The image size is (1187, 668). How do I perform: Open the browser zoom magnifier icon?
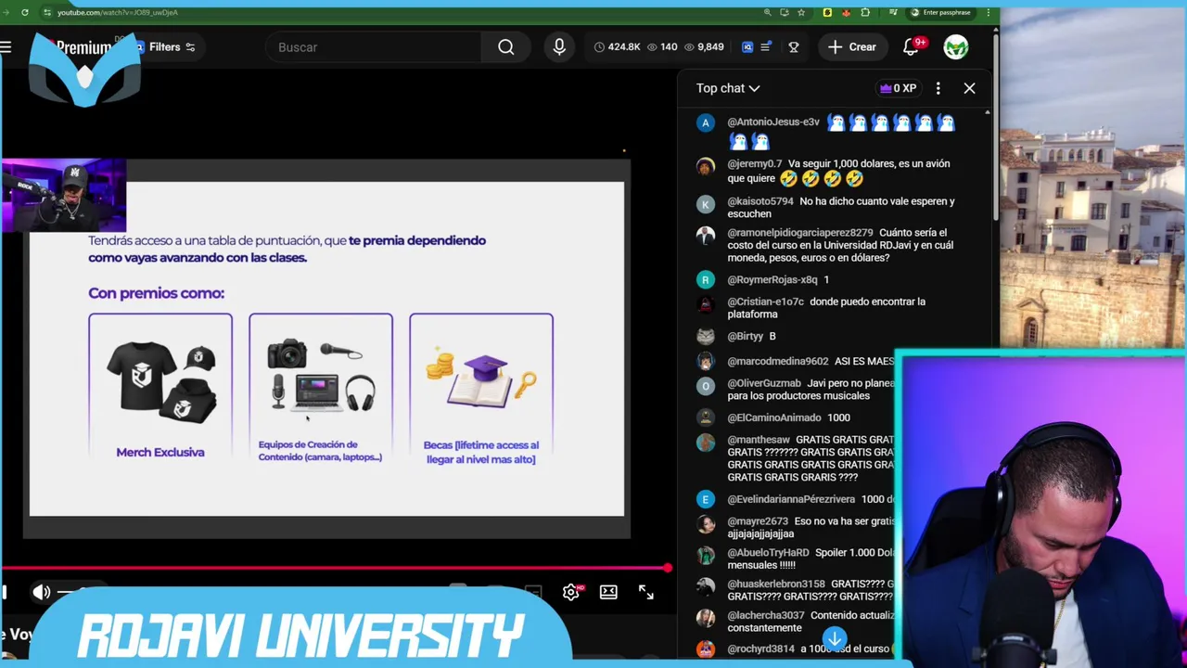point(767,12)
